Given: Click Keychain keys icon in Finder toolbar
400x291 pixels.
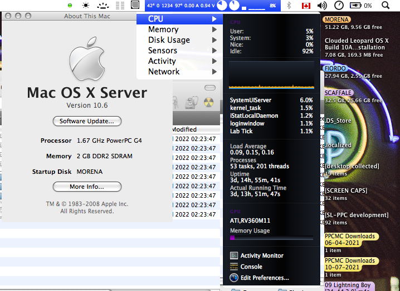Looking at the screenshot, I should [x=175, y=102].
